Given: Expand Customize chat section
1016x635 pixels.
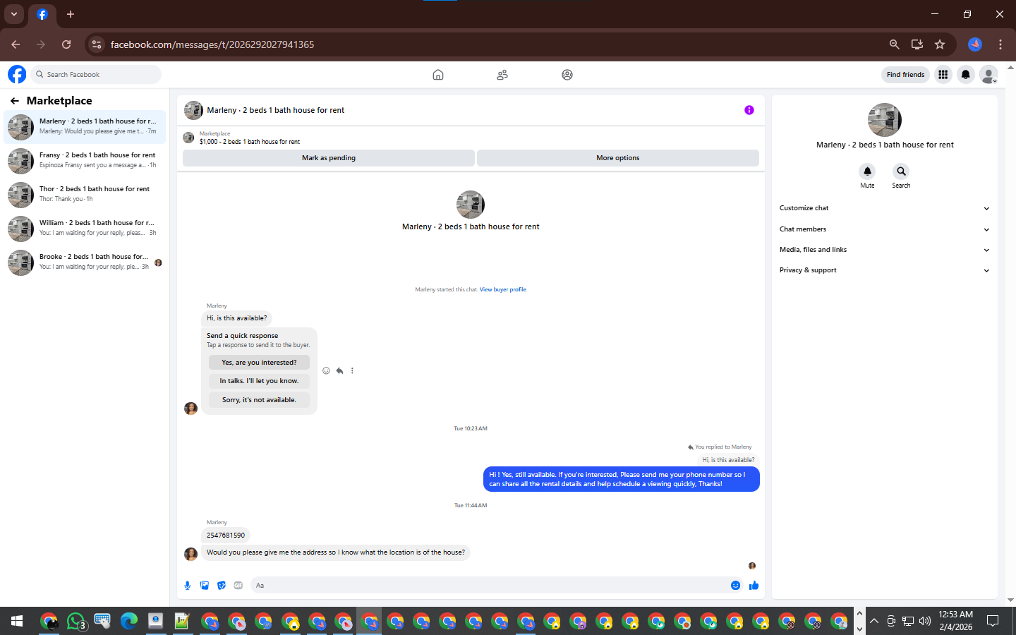Looking at the screenshot, I should (x=885, y=208).
